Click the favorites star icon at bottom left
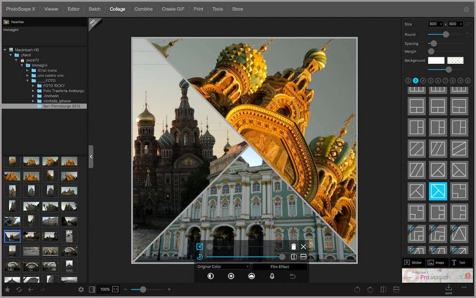Viewport: 476px width, 298px height. (x=7, y=289)
